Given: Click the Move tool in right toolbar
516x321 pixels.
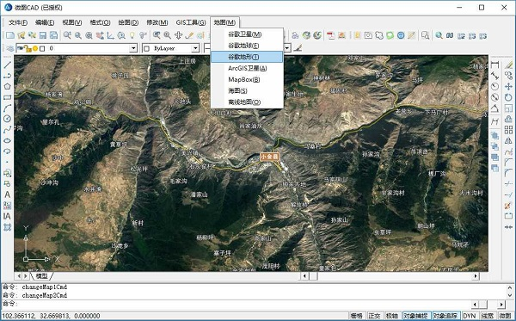Looking at the screenshot, I should pyautogui.click(x=508, y=87).
